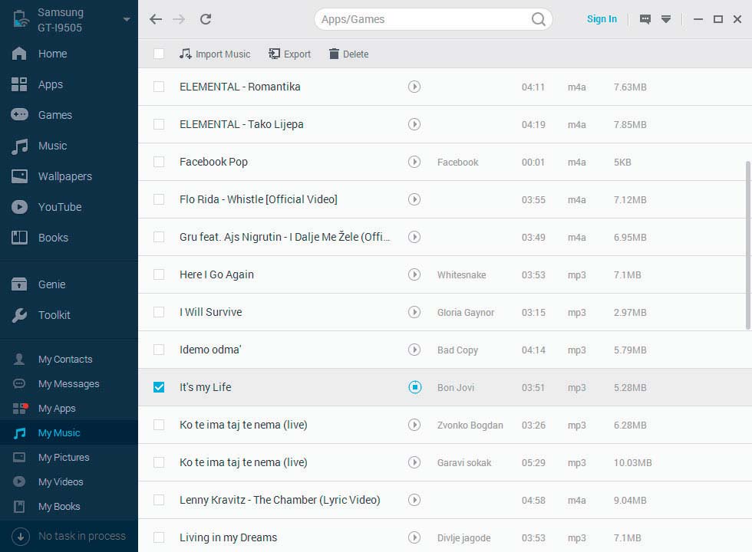Play Idemo odma' track
This screenshot has height=552, width=752.
pos(414,350)
